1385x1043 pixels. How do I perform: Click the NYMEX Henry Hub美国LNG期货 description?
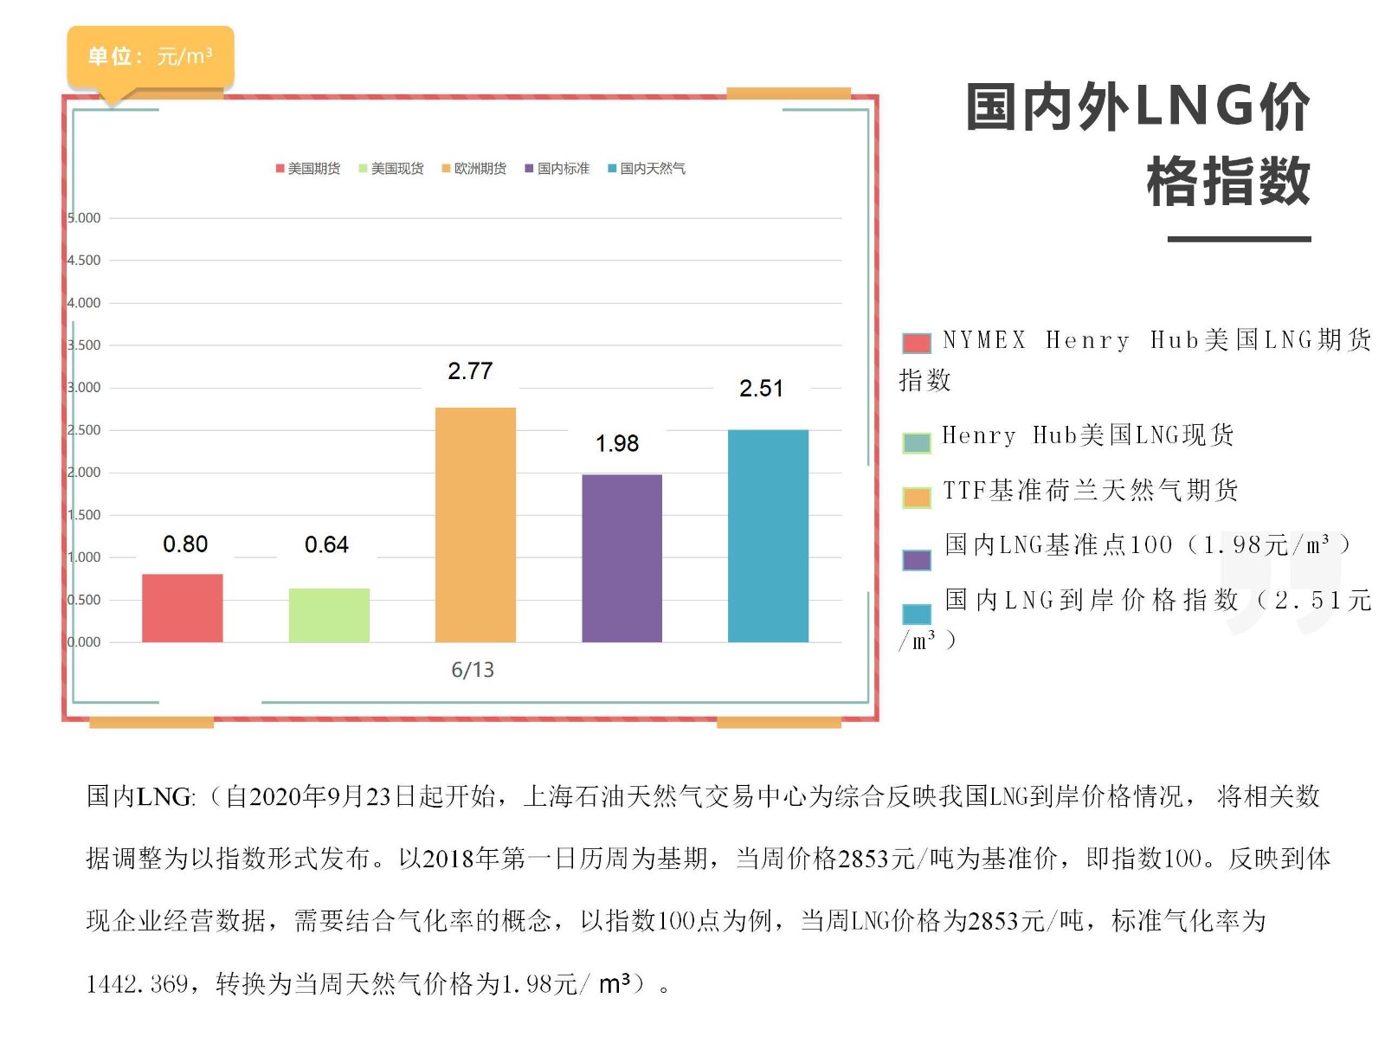click(1136, 360)
